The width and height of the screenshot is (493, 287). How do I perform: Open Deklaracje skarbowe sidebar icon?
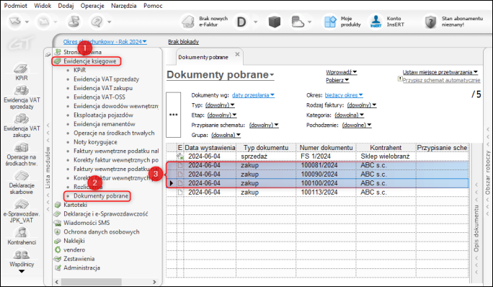[22, 176]
